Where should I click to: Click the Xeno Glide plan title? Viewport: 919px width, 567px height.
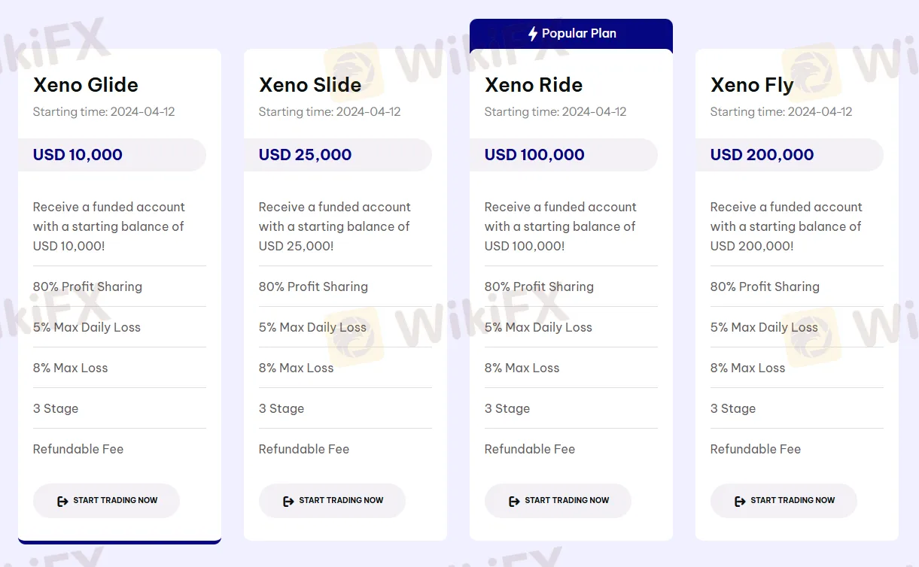tap(85, 85)
